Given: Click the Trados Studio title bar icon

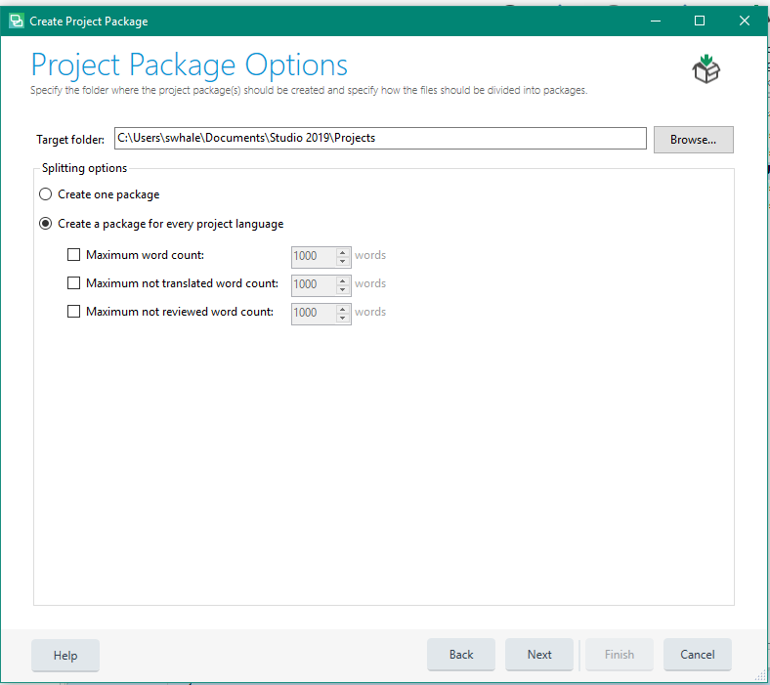Looking at the screenshot, I should tap(17, 21).
